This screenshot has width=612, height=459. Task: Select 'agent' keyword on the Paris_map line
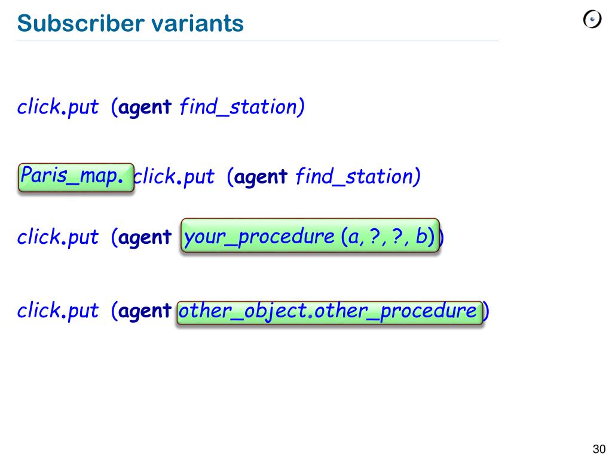tap(261, 177)
